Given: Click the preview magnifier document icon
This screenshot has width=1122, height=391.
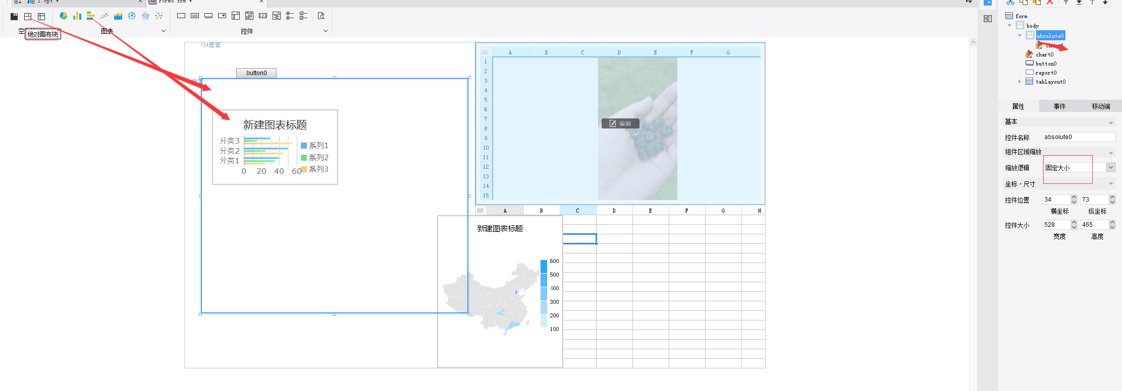Looking at the screenshot, I should 321,16.
